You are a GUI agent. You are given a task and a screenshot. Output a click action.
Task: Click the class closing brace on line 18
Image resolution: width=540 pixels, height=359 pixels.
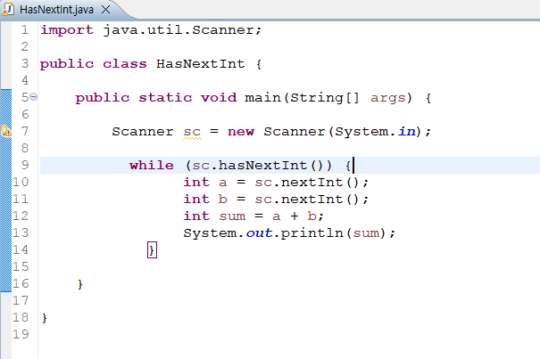pos(45,318)
